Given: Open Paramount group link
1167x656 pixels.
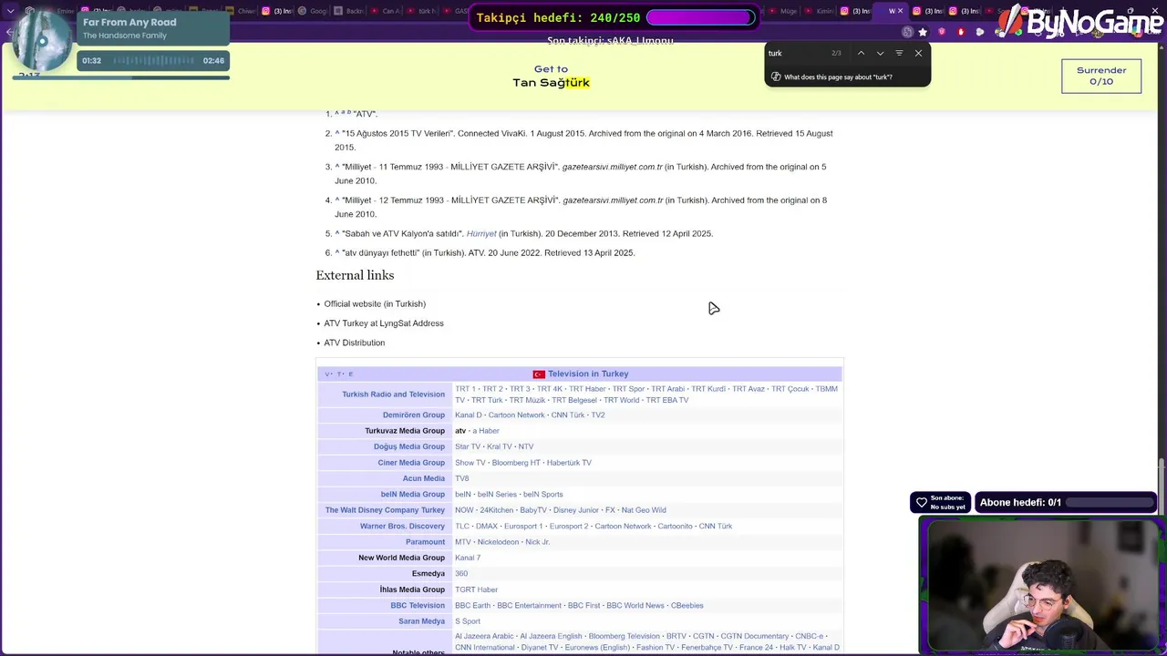Looking at the screenshot, I should coord(425,542).
